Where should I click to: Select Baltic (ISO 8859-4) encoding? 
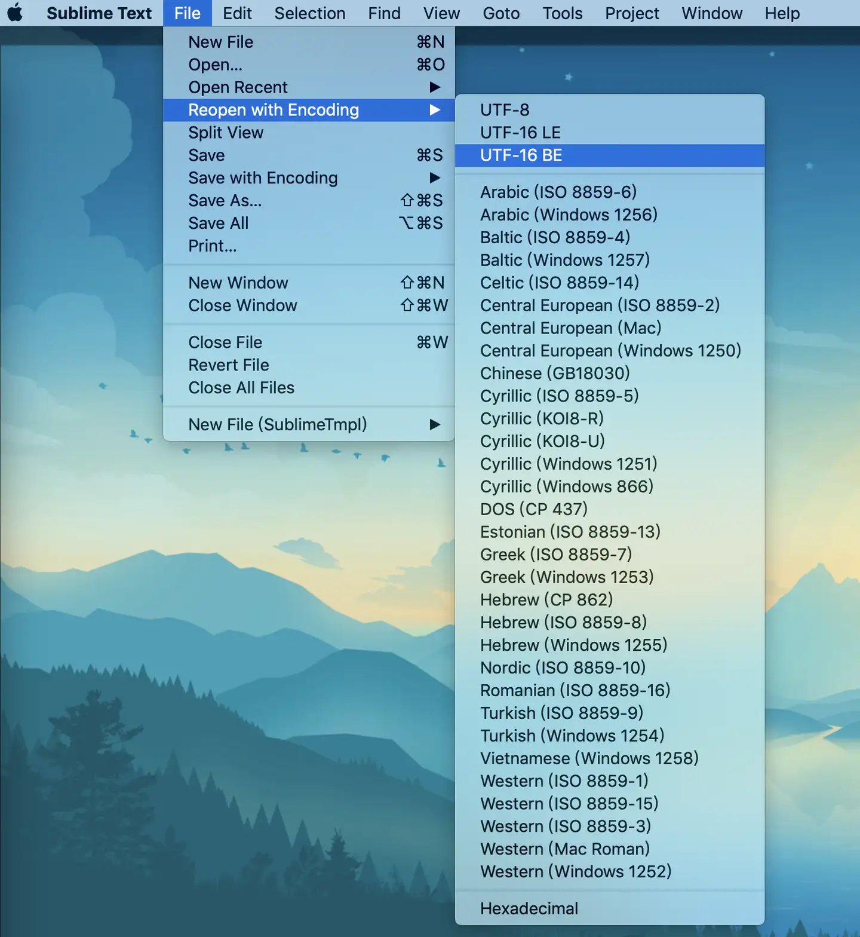coord(610,237)
